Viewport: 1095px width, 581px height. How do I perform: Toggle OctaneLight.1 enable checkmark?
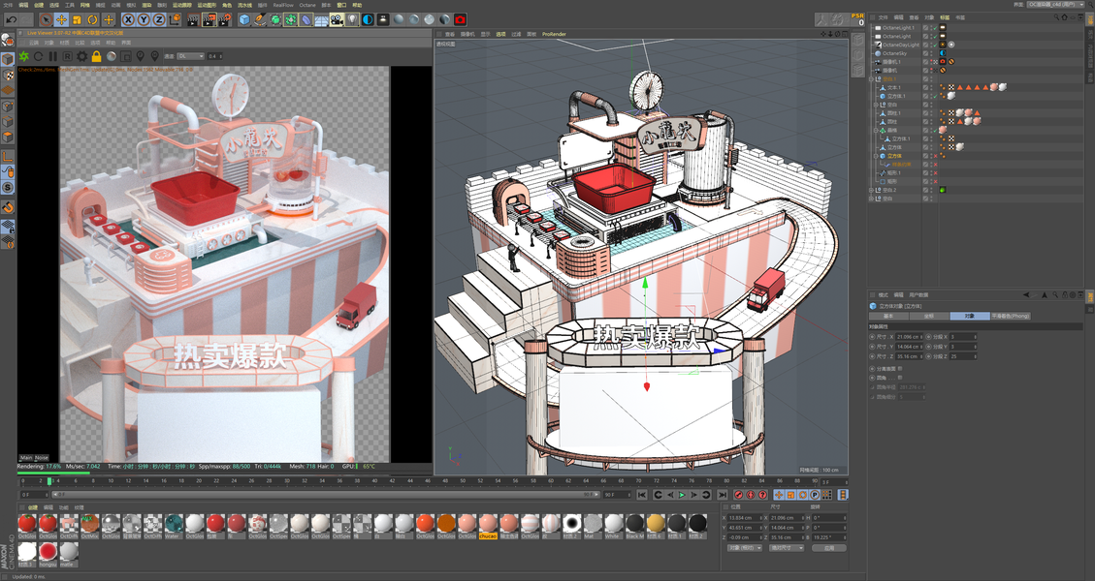[934, 28]
